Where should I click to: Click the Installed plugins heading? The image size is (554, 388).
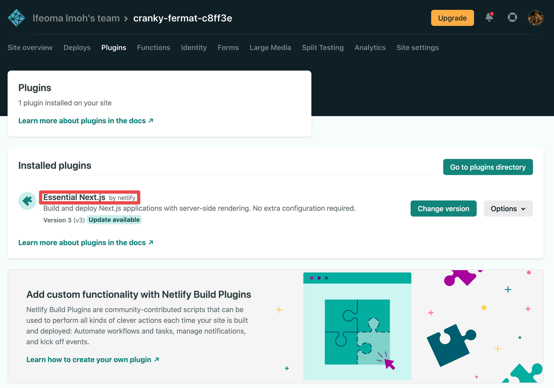(55, 165)
